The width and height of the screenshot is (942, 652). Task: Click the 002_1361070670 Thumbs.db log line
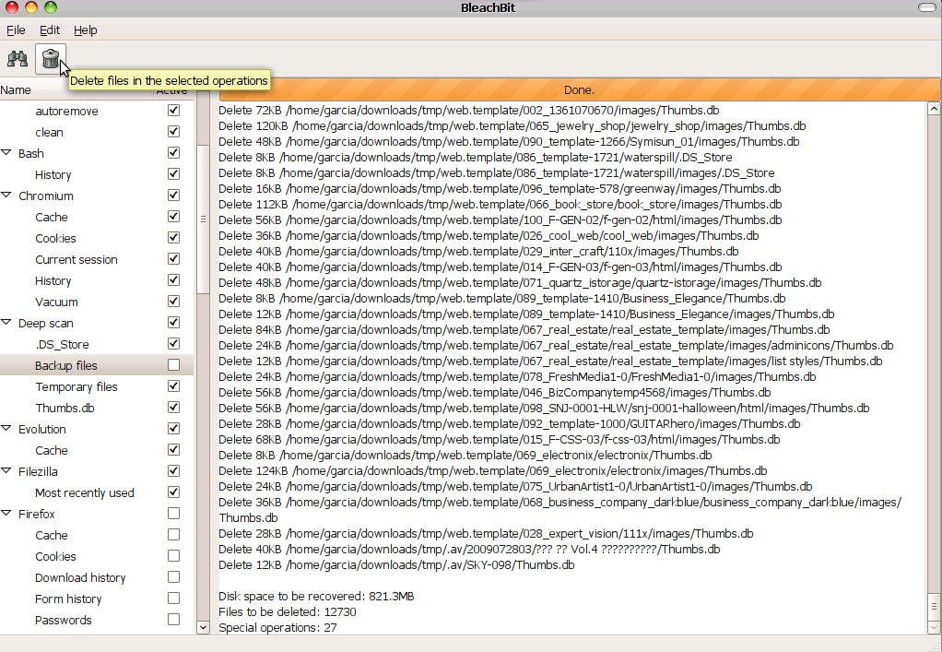click(468, 110)
